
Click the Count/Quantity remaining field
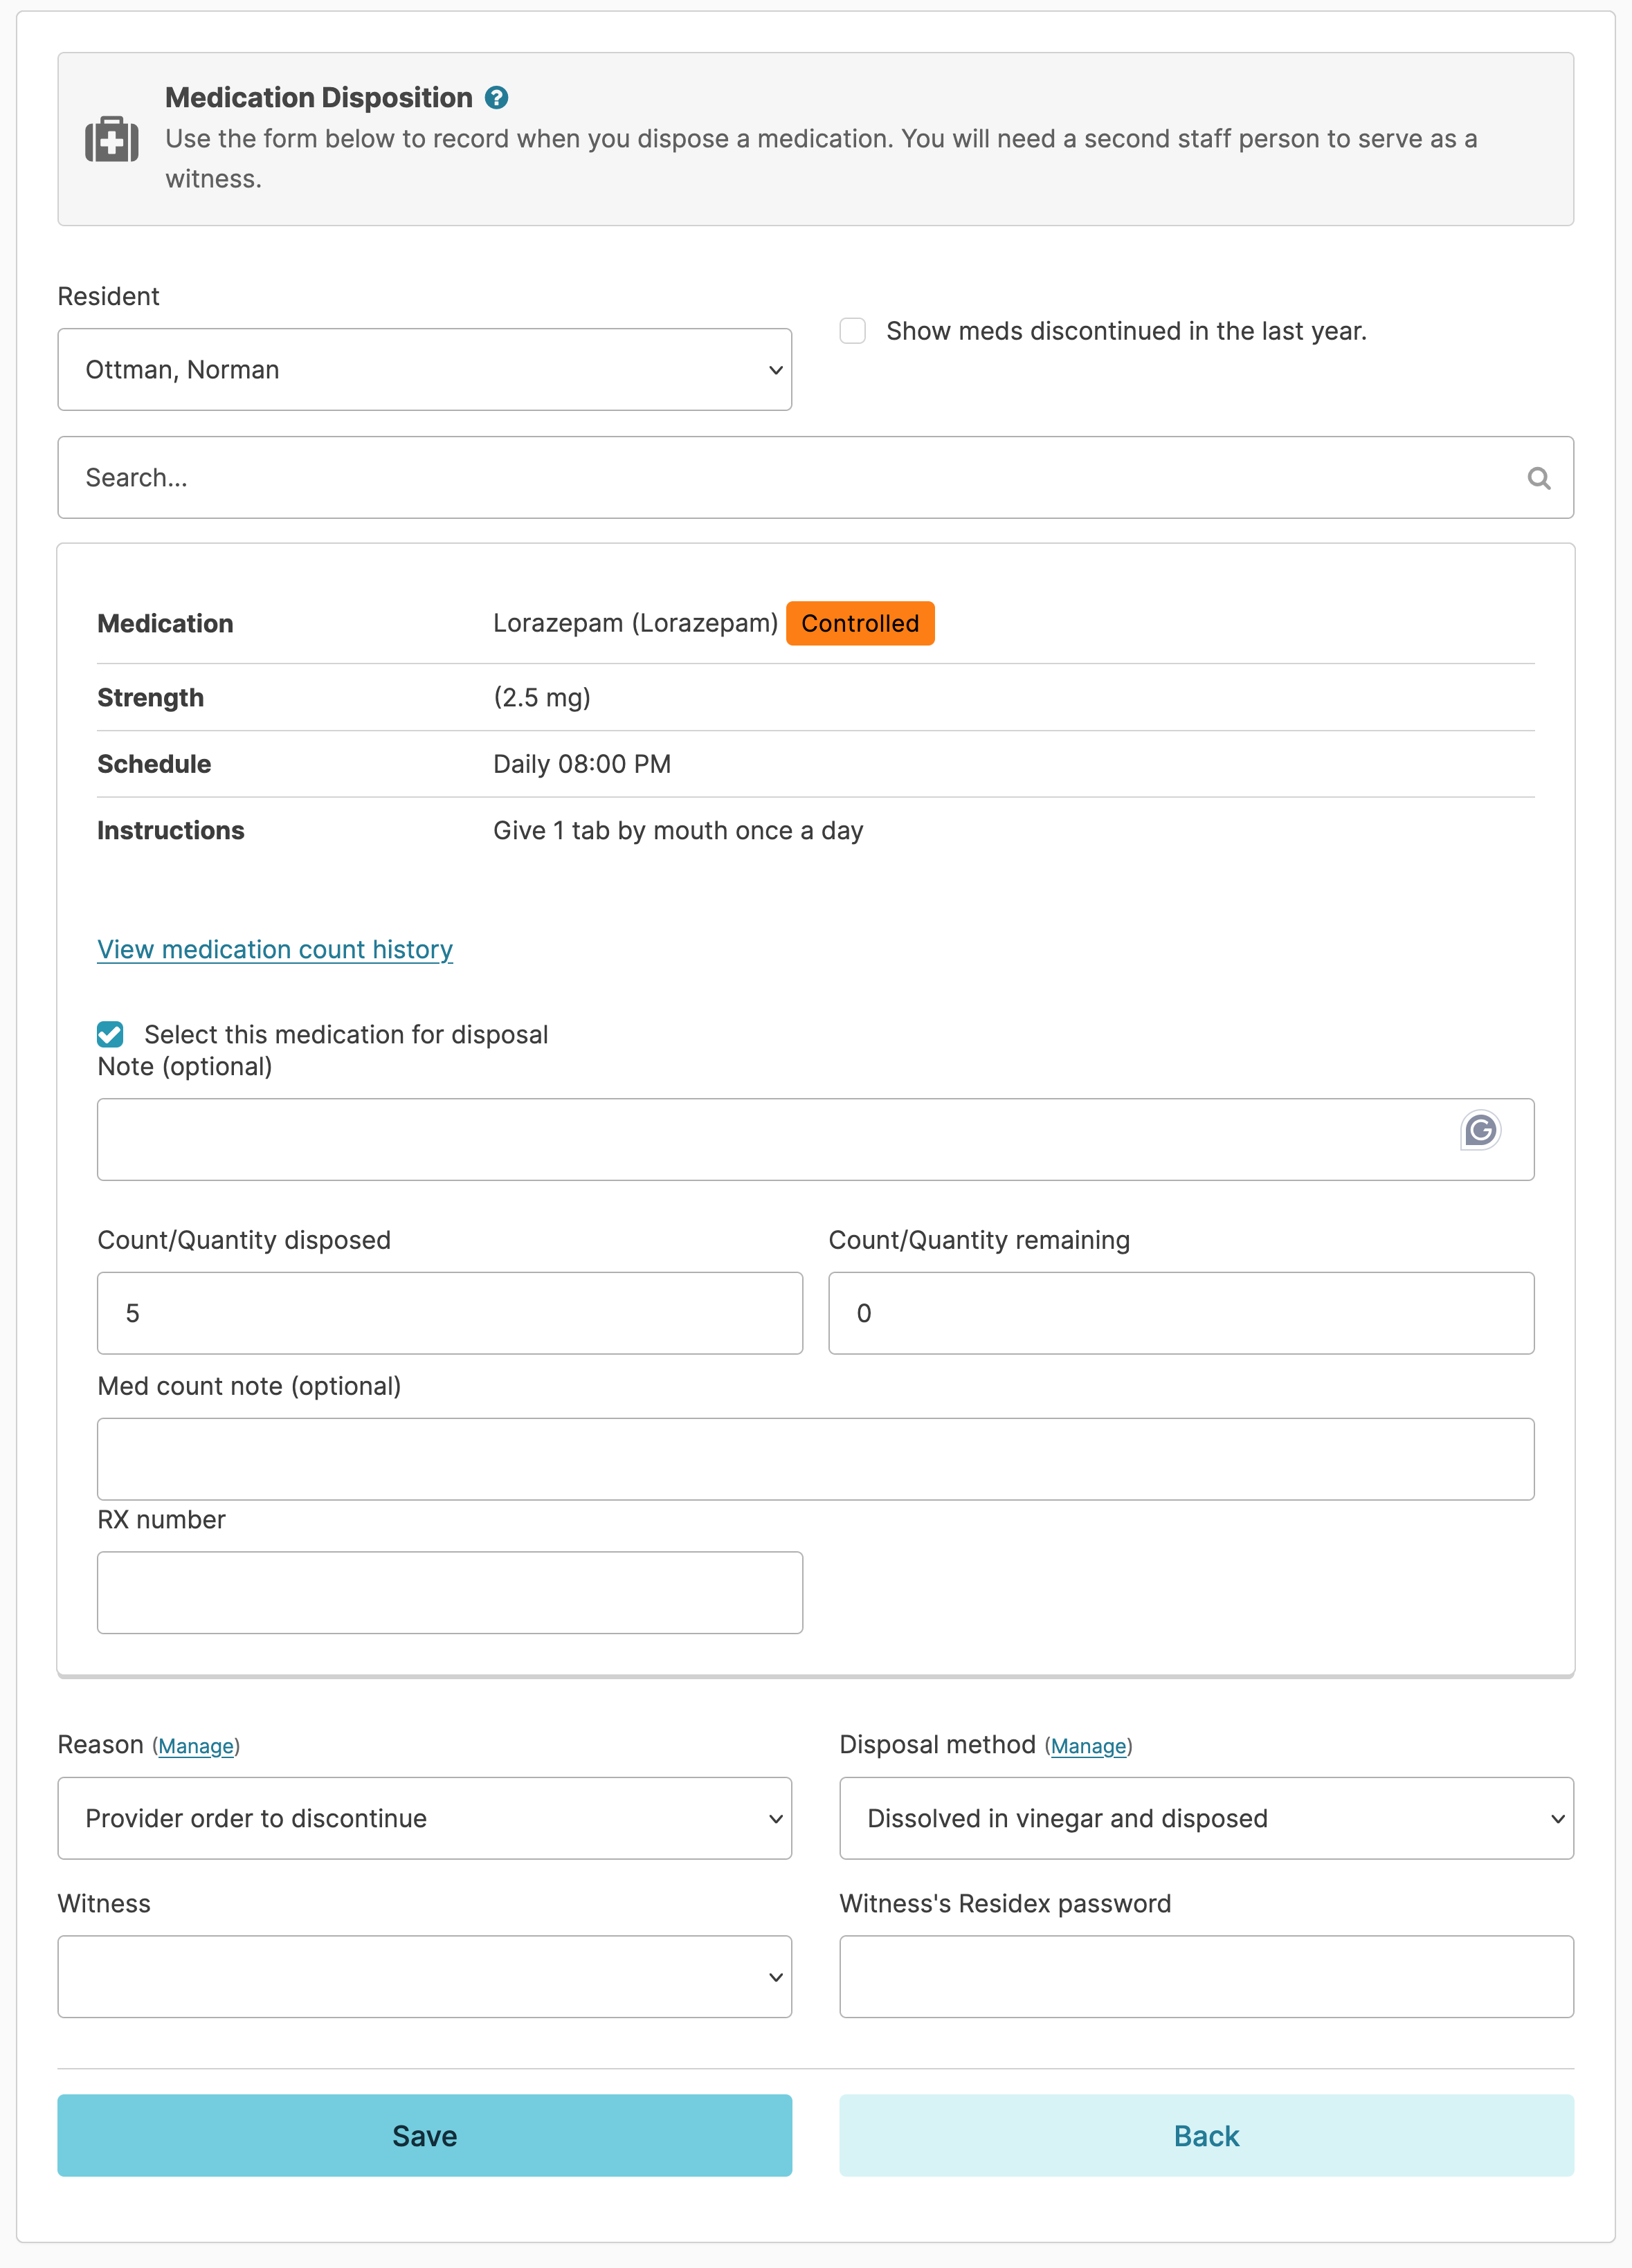pos(1181,1313)
